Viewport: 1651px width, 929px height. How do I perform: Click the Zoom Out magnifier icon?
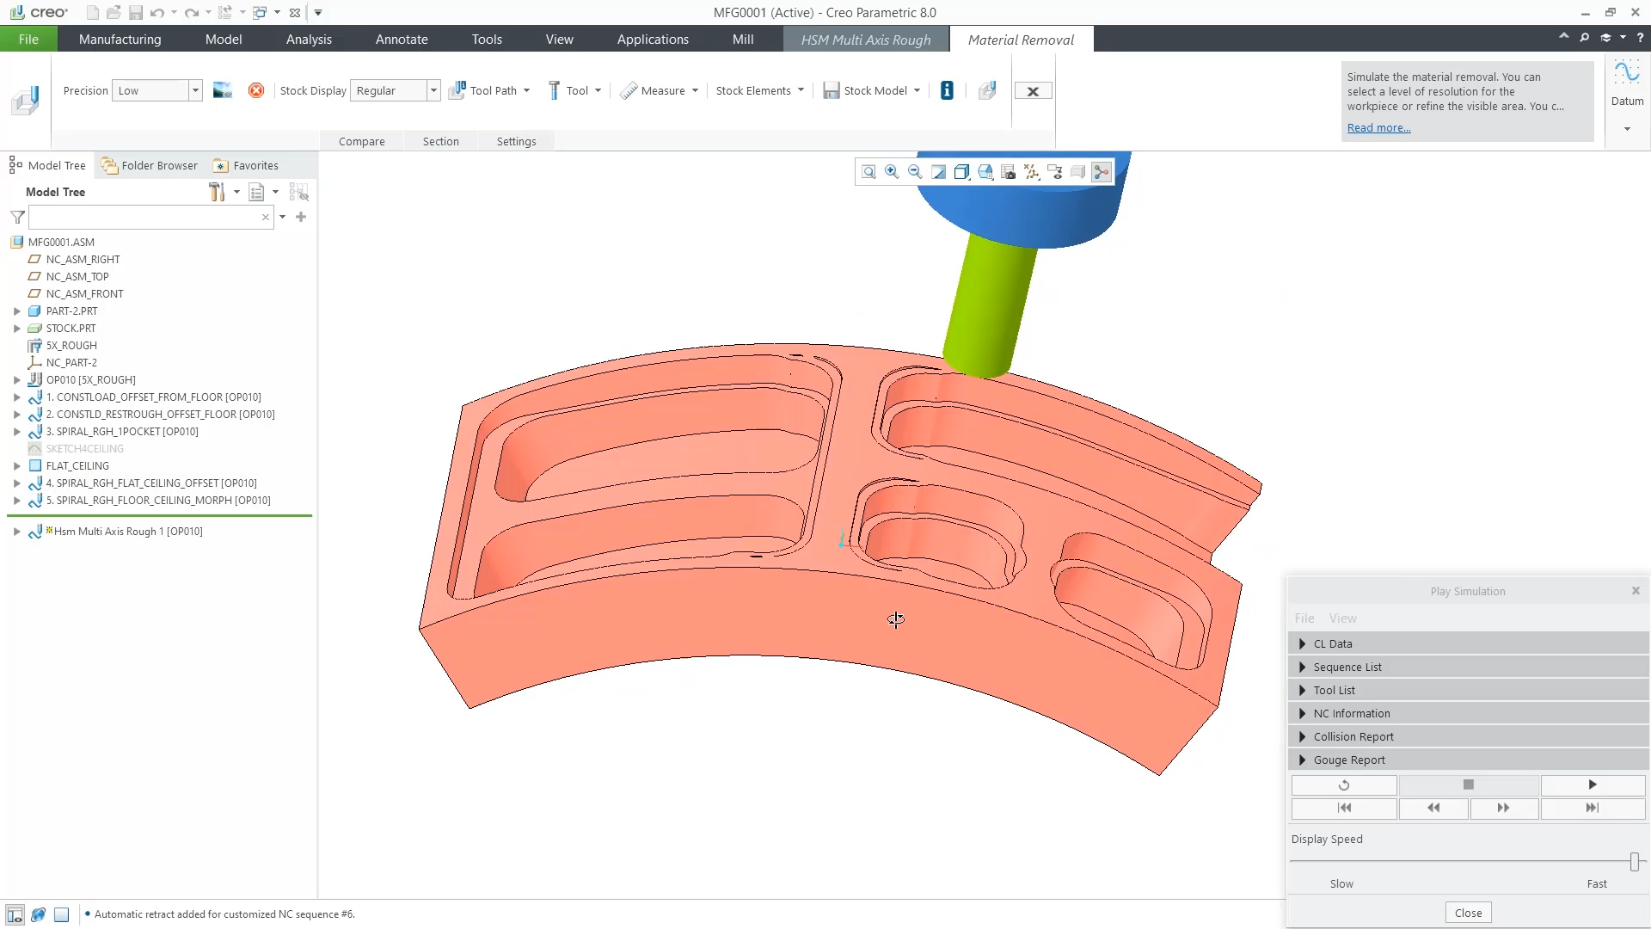pos(915,172)
